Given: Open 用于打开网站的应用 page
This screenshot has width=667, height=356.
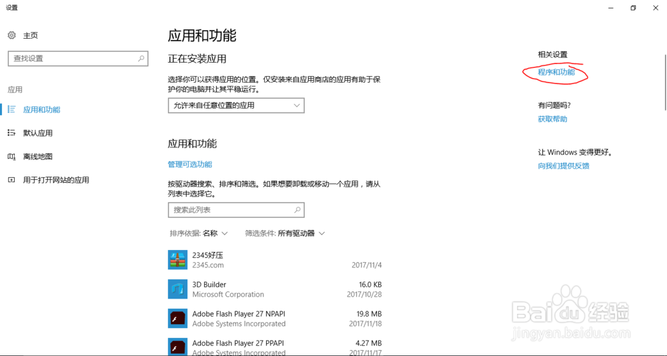Looking at the screenshot, I should click(x=56, y=180).
